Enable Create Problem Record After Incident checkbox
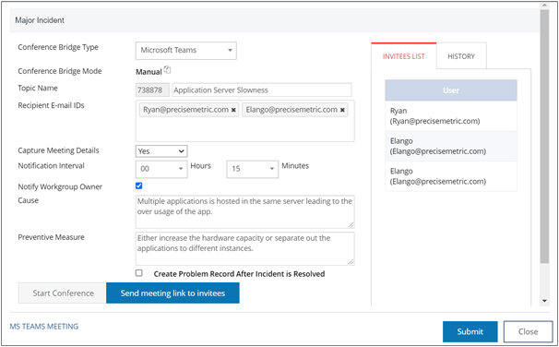This screenshot has width=559, height=347. click(139, 273)
